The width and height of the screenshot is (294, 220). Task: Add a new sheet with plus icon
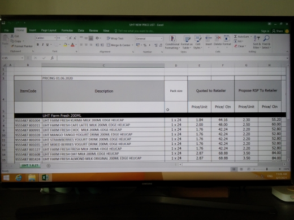[49, 166]
